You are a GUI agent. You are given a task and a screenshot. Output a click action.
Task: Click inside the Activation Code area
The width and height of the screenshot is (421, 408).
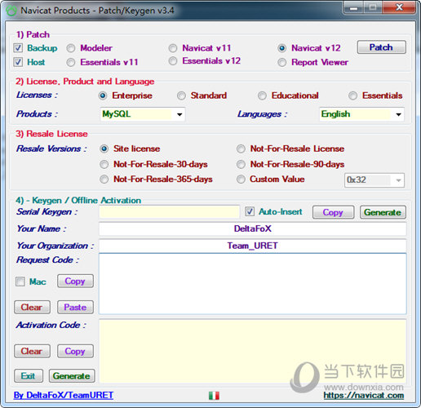[x=253, y=352]
